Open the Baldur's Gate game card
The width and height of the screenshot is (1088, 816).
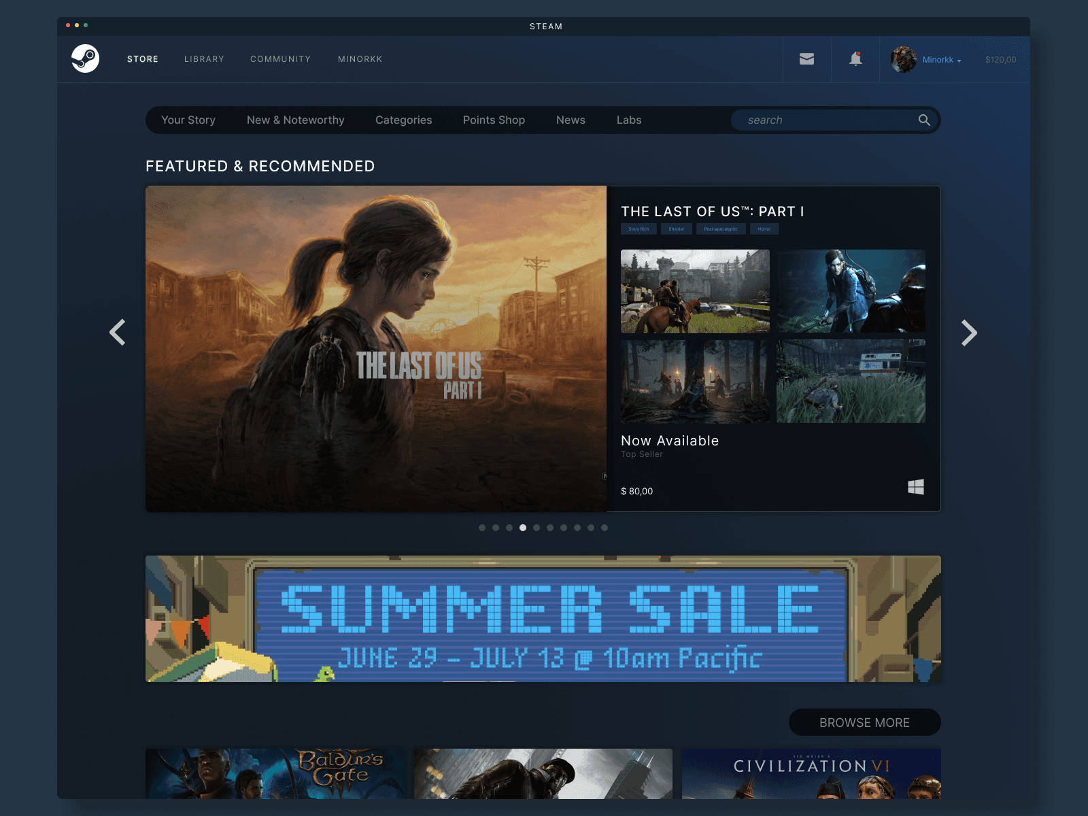coord(275,774)
